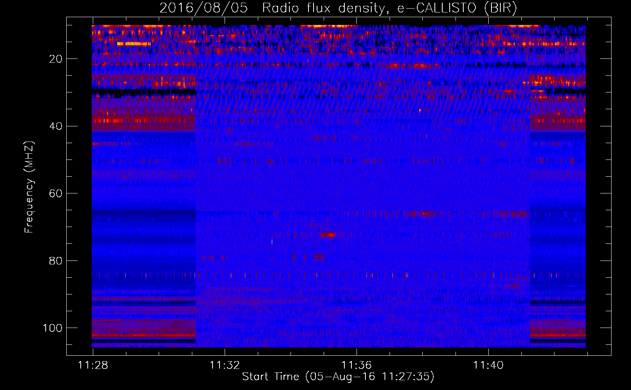Click the bright red burst near 72 MHz
The width and height of the screenshot is (631, 390).
[327, 235]
